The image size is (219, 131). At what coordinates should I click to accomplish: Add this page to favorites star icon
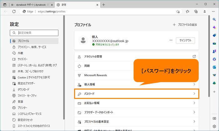coord(178,12)
